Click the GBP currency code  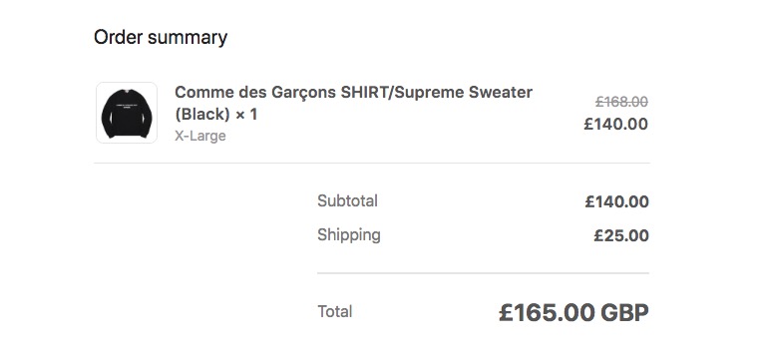(x=624, y=312)
